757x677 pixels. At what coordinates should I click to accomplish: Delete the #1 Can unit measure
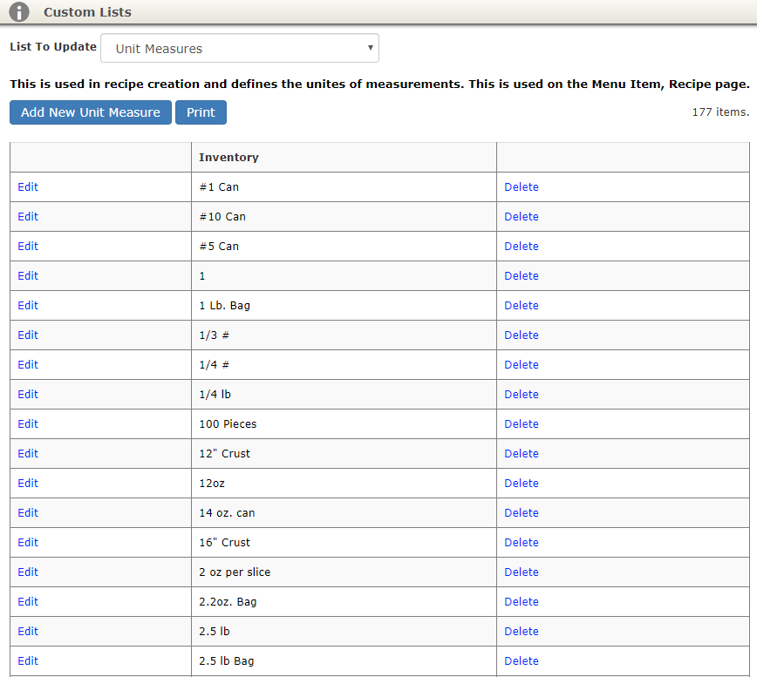[x=522, y=187]
